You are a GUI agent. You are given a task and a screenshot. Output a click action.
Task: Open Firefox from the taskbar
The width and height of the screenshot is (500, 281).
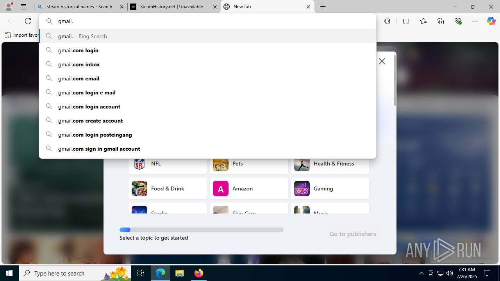coord(198,273)
